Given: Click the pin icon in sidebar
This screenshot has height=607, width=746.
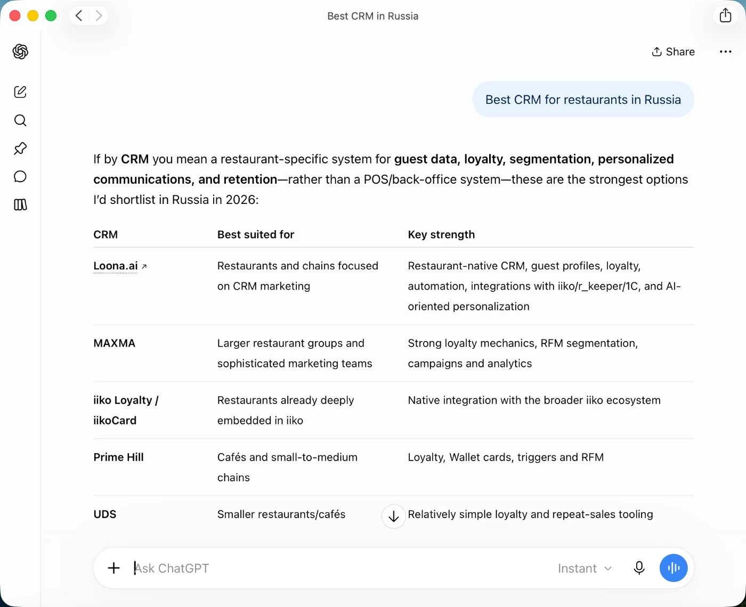Looking at the screenshot, I should [x=20, y=149].
